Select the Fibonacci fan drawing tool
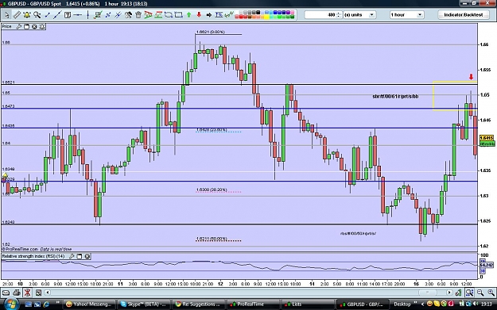 point(148,15)
